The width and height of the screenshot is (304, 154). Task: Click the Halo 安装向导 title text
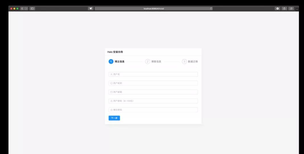pos(115,52)
